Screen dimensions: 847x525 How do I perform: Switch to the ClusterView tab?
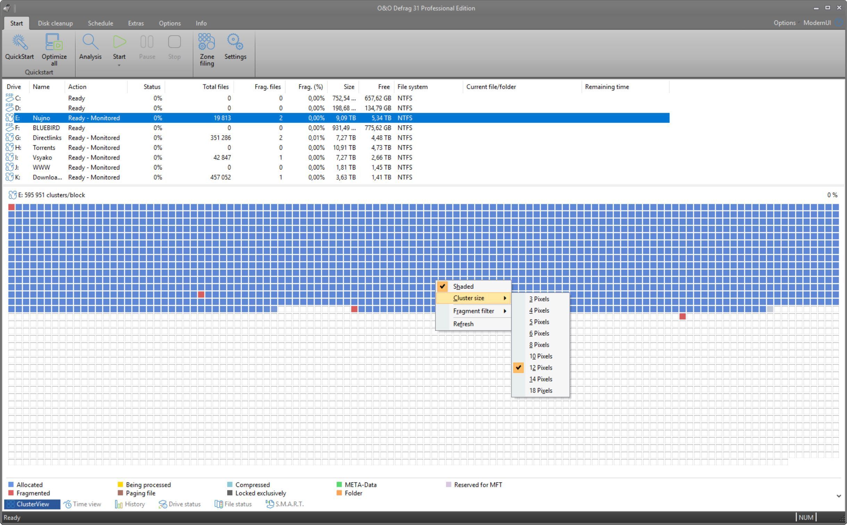click(32, 504)
